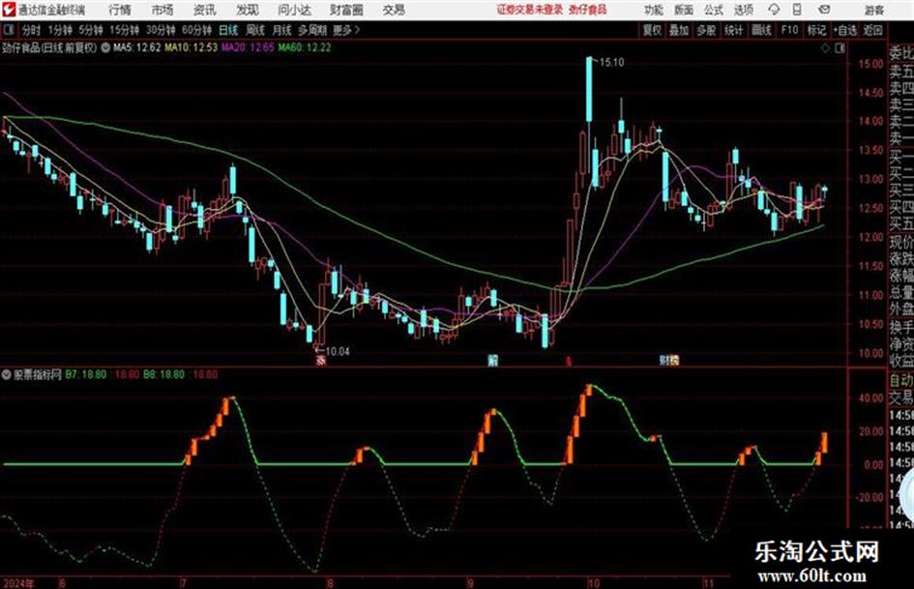914x589 pixels.
Task: Select the 日线 daily period tab
Action: (x=228, y=30)
